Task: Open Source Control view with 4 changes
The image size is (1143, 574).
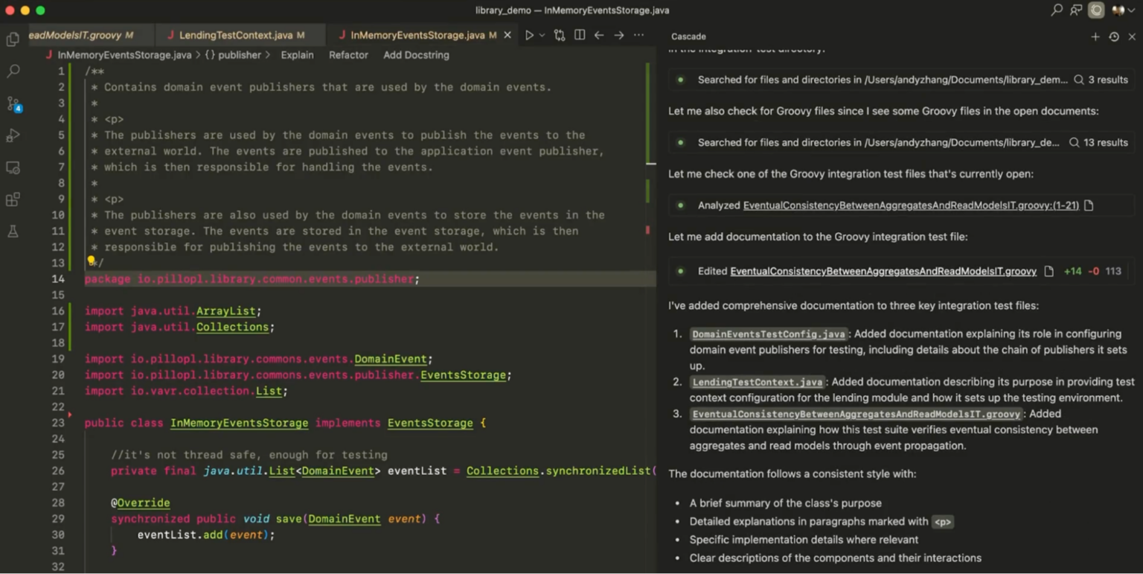Action: point(13,104)
